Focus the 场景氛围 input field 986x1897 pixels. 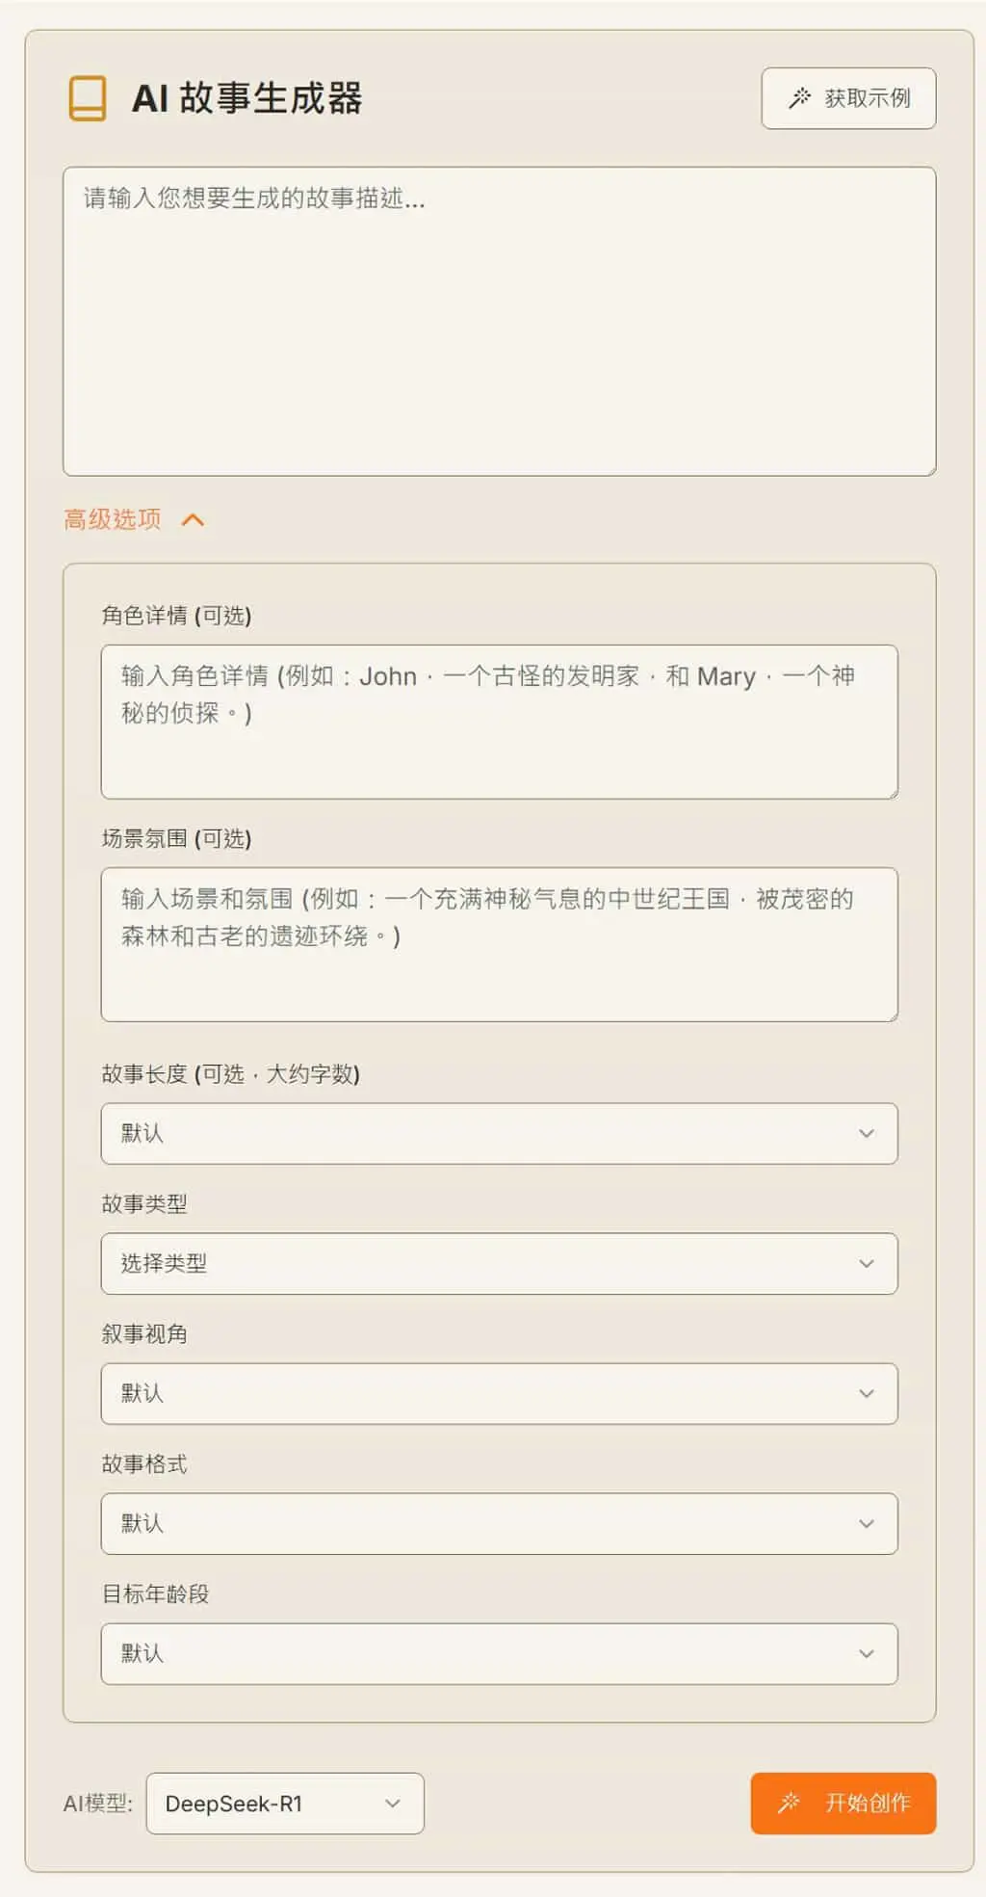[x=499, y=945]
